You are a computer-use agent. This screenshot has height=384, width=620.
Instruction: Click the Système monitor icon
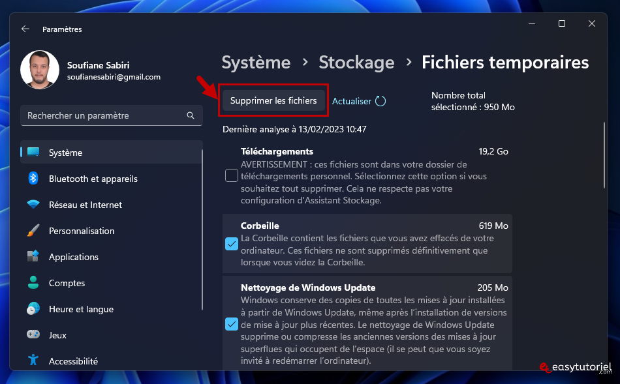(x=33, y=152)
